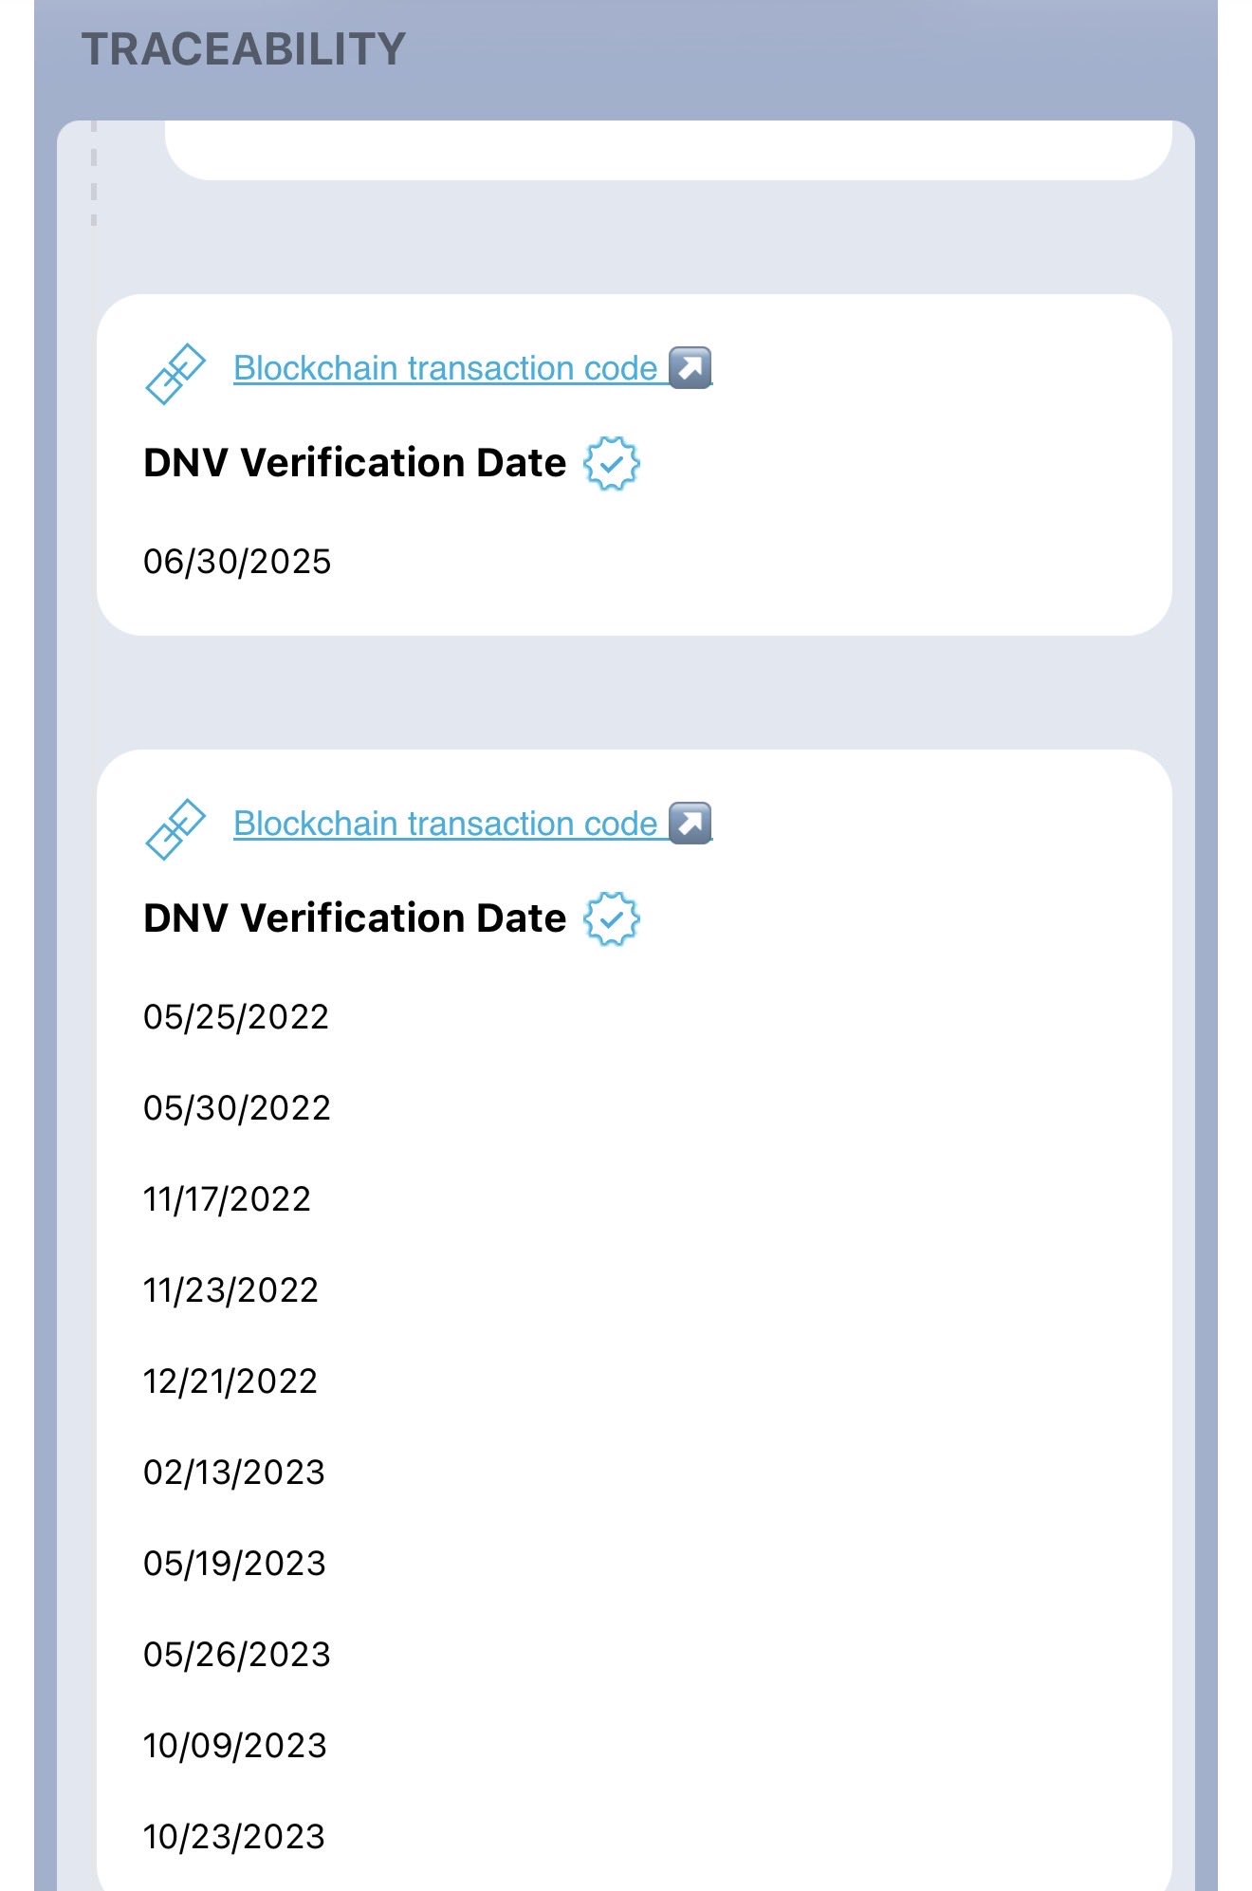Image resolution: width=1252 pixels, height=1891 pixels.
Task: Click the 05/19/2023 date entry
Action: coord(234,1564)
